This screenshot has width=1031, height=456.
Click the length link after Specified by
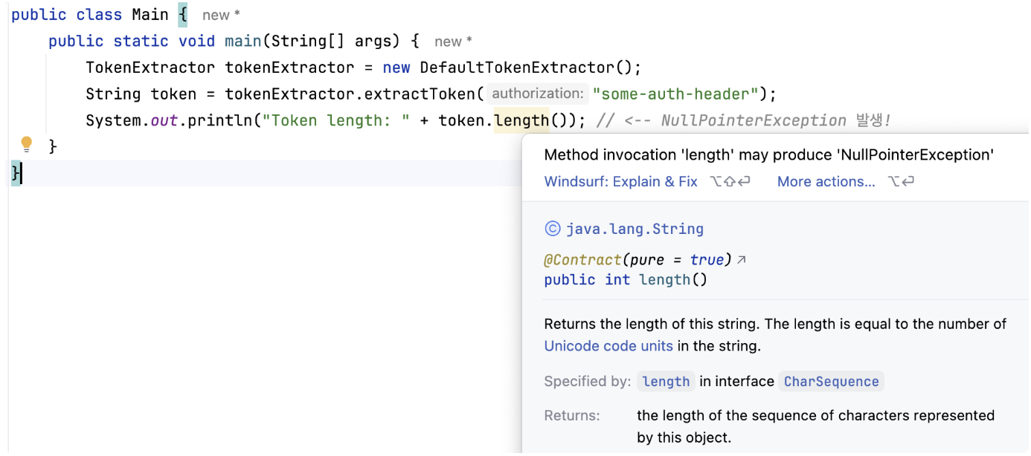[666, 382]
